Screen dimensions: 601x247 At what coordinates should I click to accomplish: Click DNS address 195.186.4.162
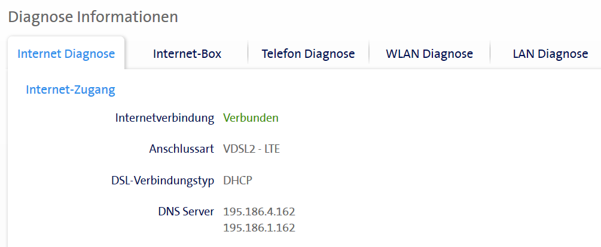[x=259, y=212]
